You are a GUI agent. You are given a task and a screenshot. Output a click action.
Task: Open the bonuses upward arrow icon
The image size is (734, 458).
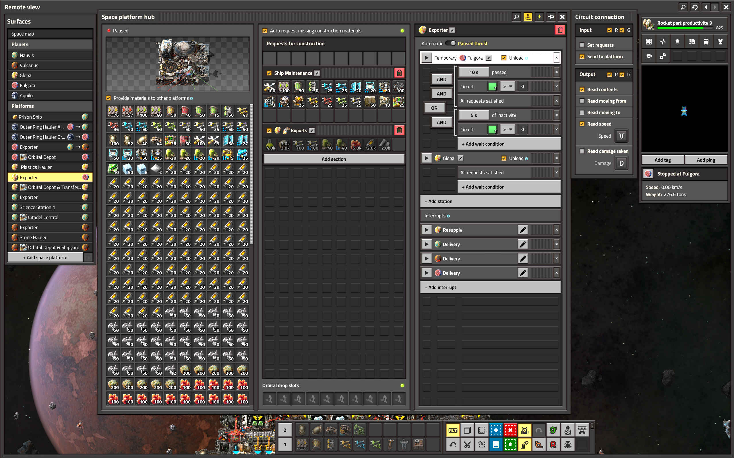(x=677, y=42)
